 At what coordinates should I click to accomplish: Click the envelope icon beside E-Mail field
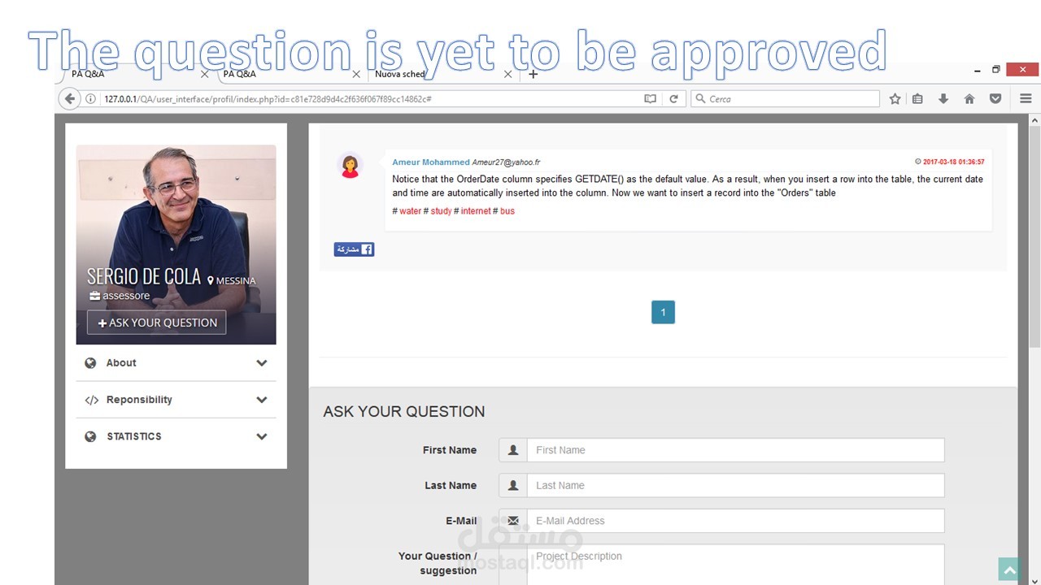[x=513, y=521]
